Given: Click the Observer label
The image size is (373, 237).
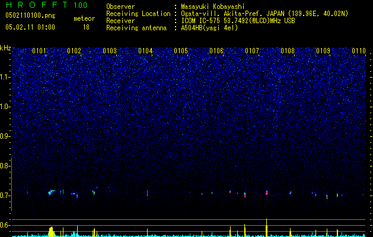Looking at the screenshot, I should point(120,7).
